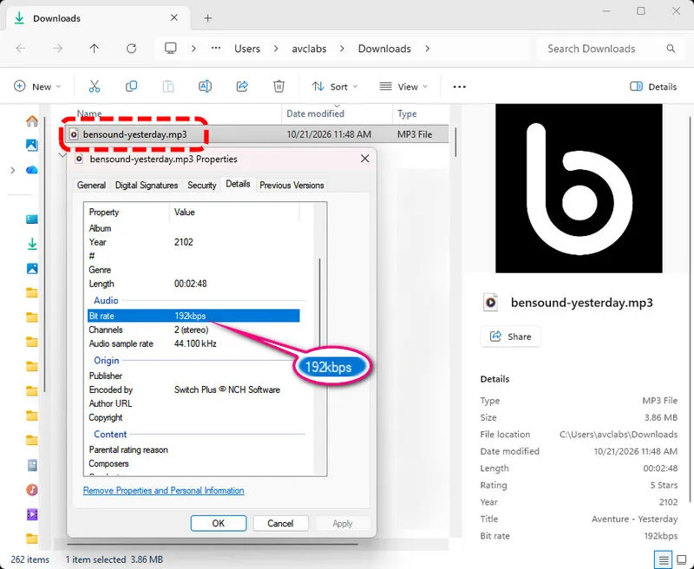Screen dimensions: 694x569
Task: Switch to the General tab
Action: click(x=91, y=185)
